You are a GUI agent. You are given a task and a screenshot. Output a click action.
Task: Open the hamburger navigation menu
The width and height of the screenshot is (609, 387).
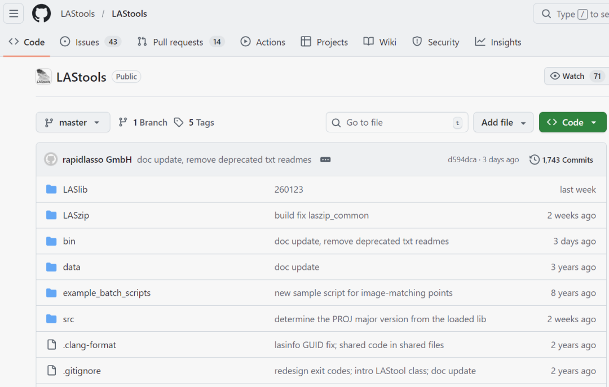[x=14, y=14]
